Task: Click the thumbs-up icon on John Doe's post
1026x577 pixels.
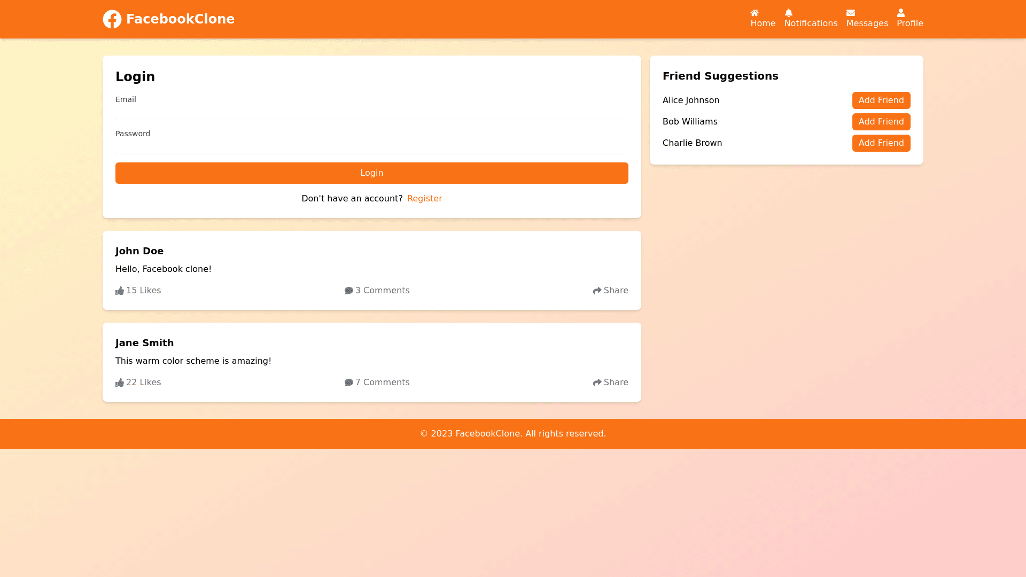Action: [120, 291]
